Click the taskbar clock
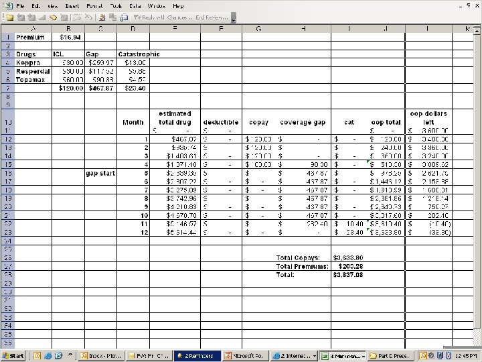The height and width of the screenshot is (362, 482). [467, 356]
